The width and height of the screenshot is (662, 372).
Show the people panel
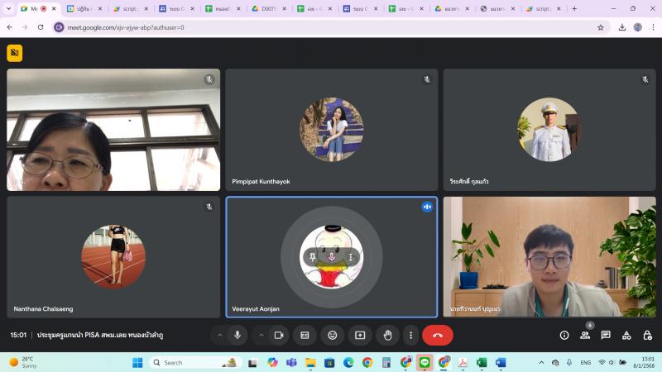pyautogui.click(x=585, y=336)
